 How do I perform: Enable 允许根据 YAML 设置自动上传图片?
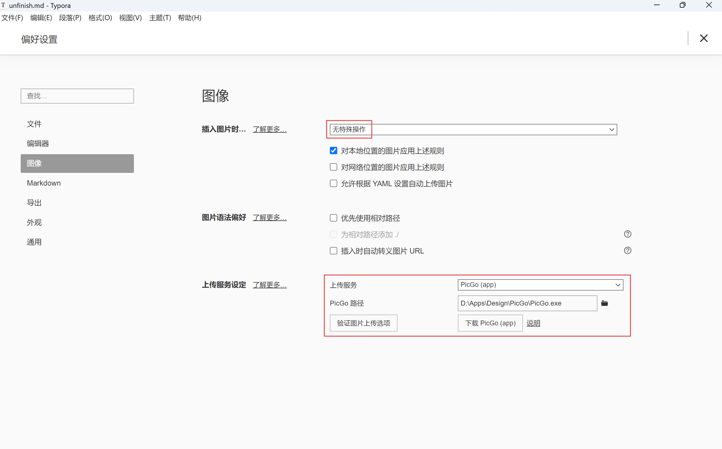click(333, 184)
